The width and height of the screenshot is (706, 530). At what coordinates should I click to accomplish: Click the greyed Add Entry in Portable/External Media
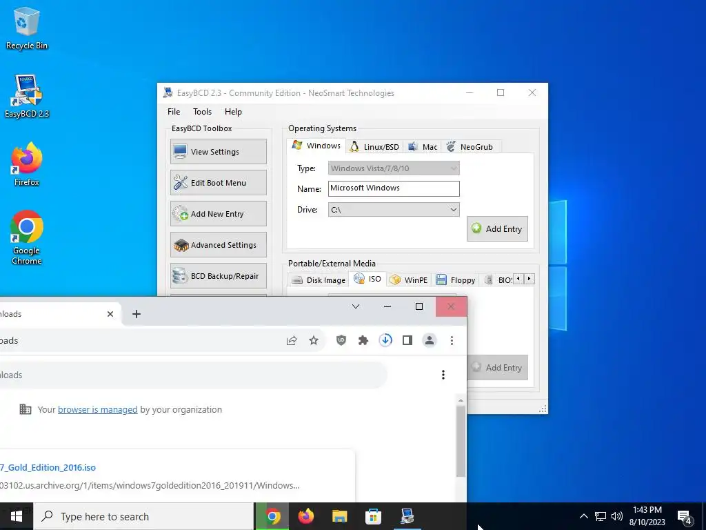(x=497, y=368)
